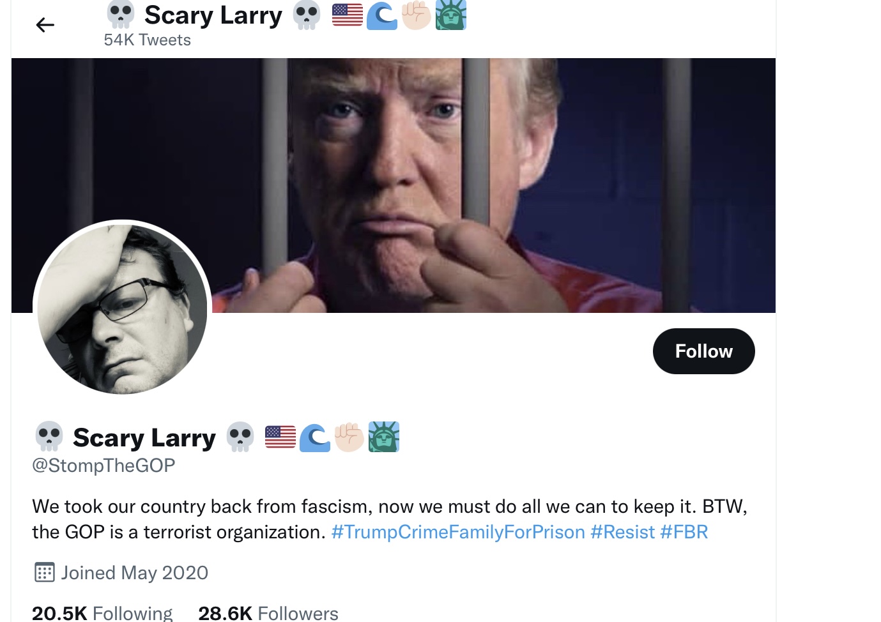
Task: Click the Statue of Liberty emoji in profile name
Action: tap(384, 437)
